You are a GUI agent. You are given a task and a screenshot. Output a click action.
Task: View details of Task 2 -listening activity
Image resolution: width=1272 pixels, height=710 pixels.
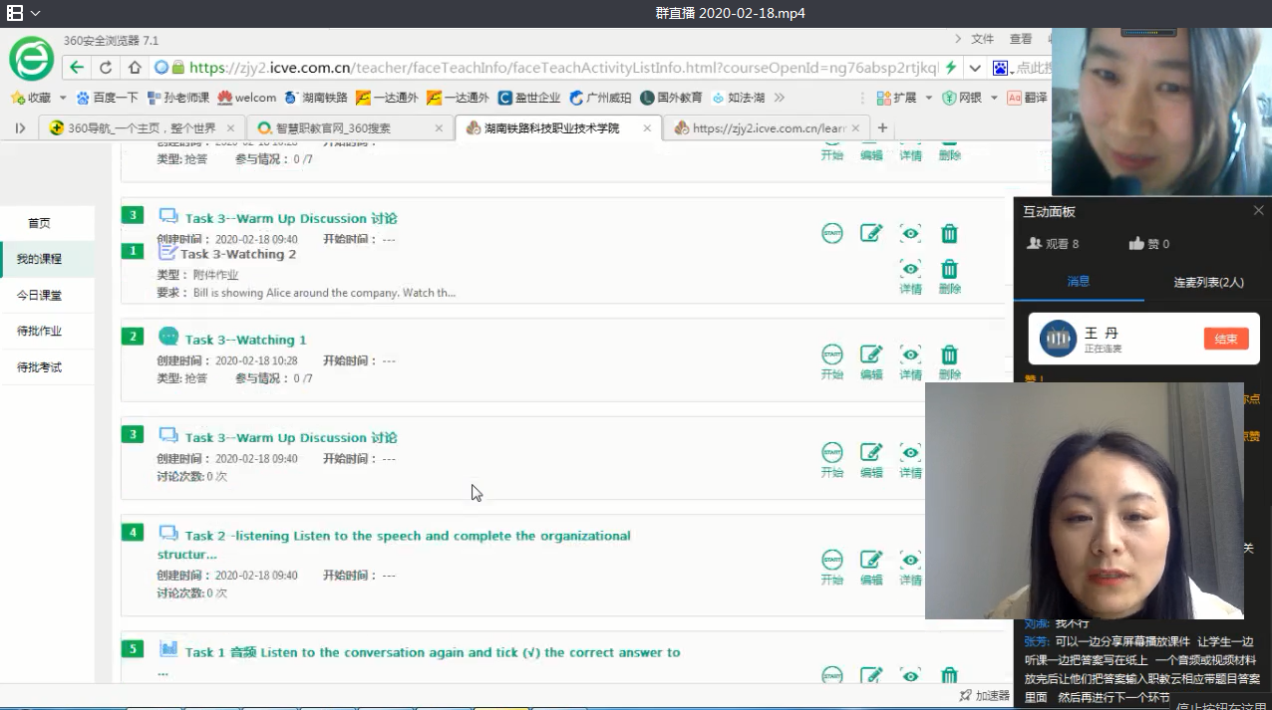(910, 560)
